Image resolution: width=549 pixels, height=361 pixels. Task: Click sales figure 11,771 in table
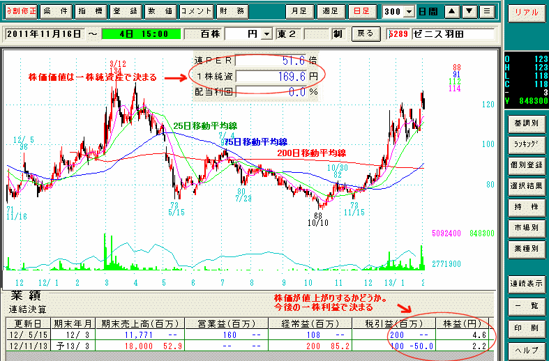139,335
